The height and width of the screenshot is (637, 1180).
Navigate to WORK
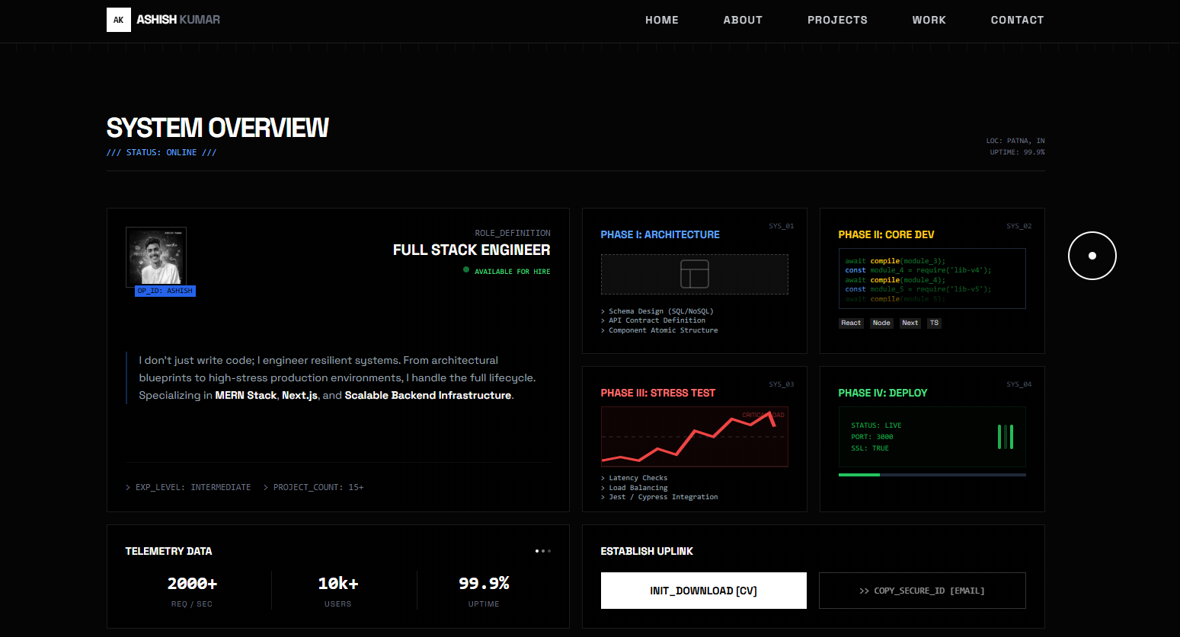point(929,20)
